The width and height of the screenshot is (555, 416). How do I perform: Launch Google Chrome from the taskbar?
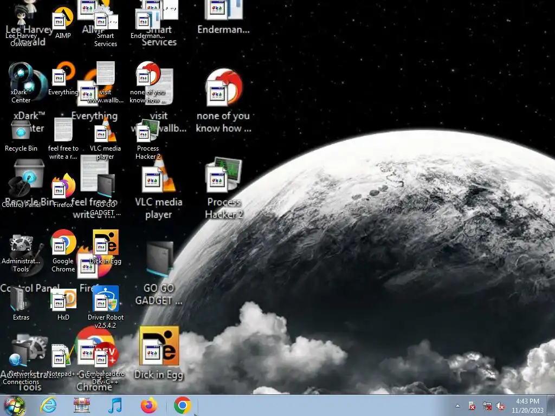click(183, 405)
